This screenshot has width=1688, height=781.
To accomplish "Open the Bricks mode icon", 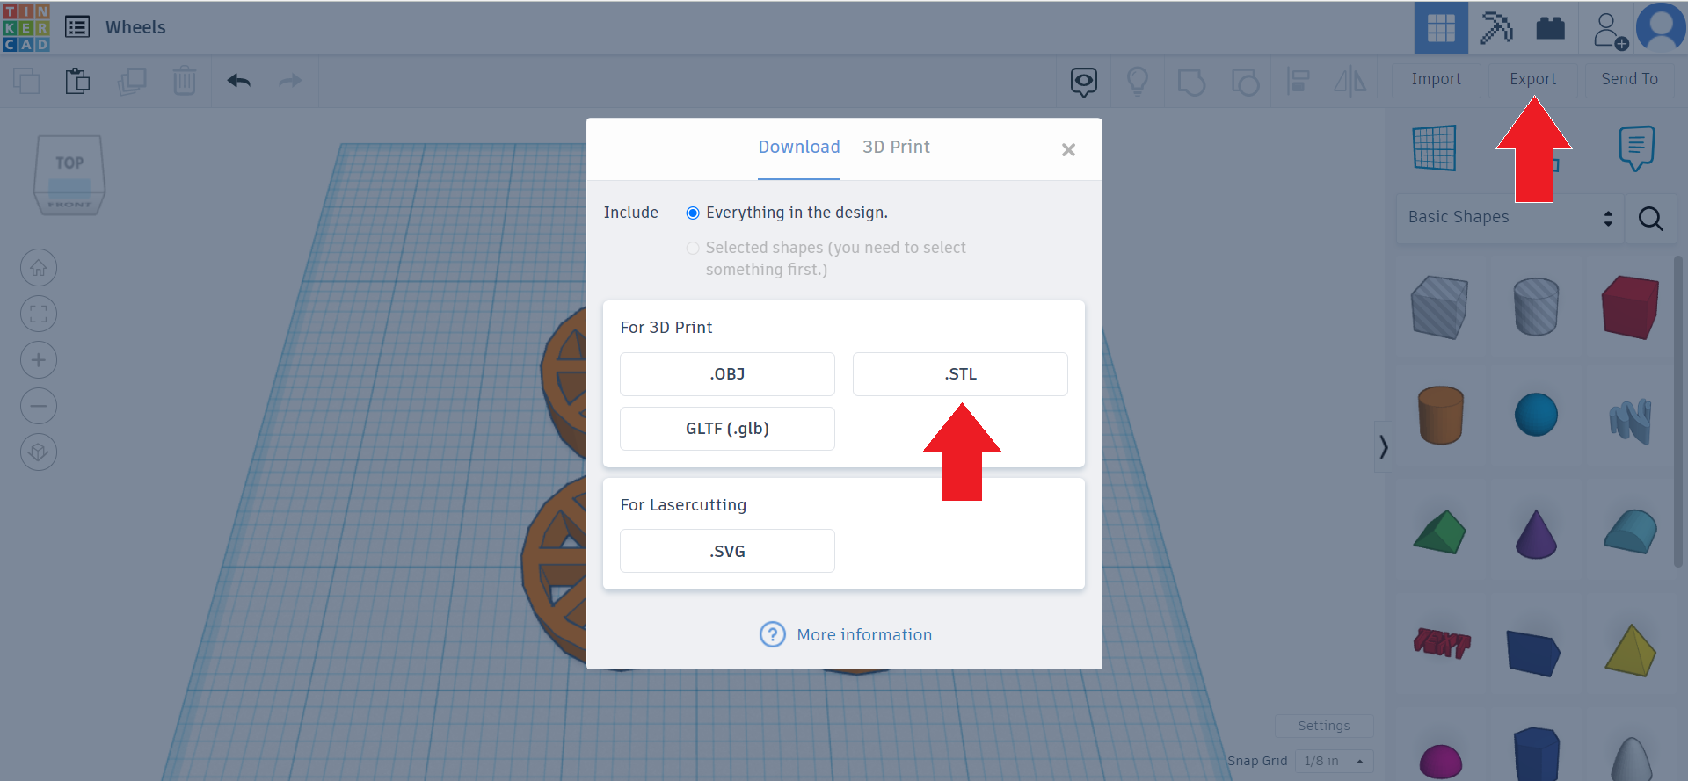I will point(1550,28).
